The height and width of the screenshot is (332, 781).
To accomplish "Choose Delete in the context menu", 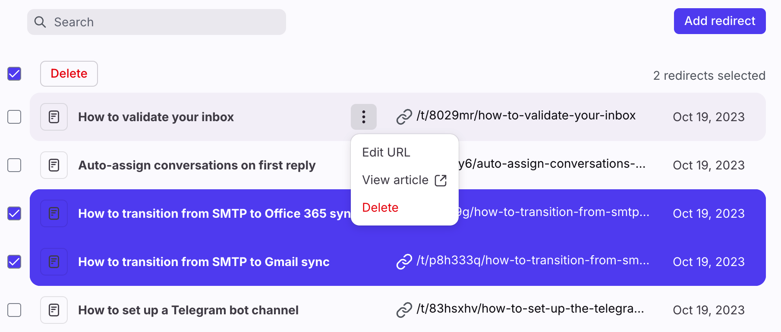I will tap(380, 208).
